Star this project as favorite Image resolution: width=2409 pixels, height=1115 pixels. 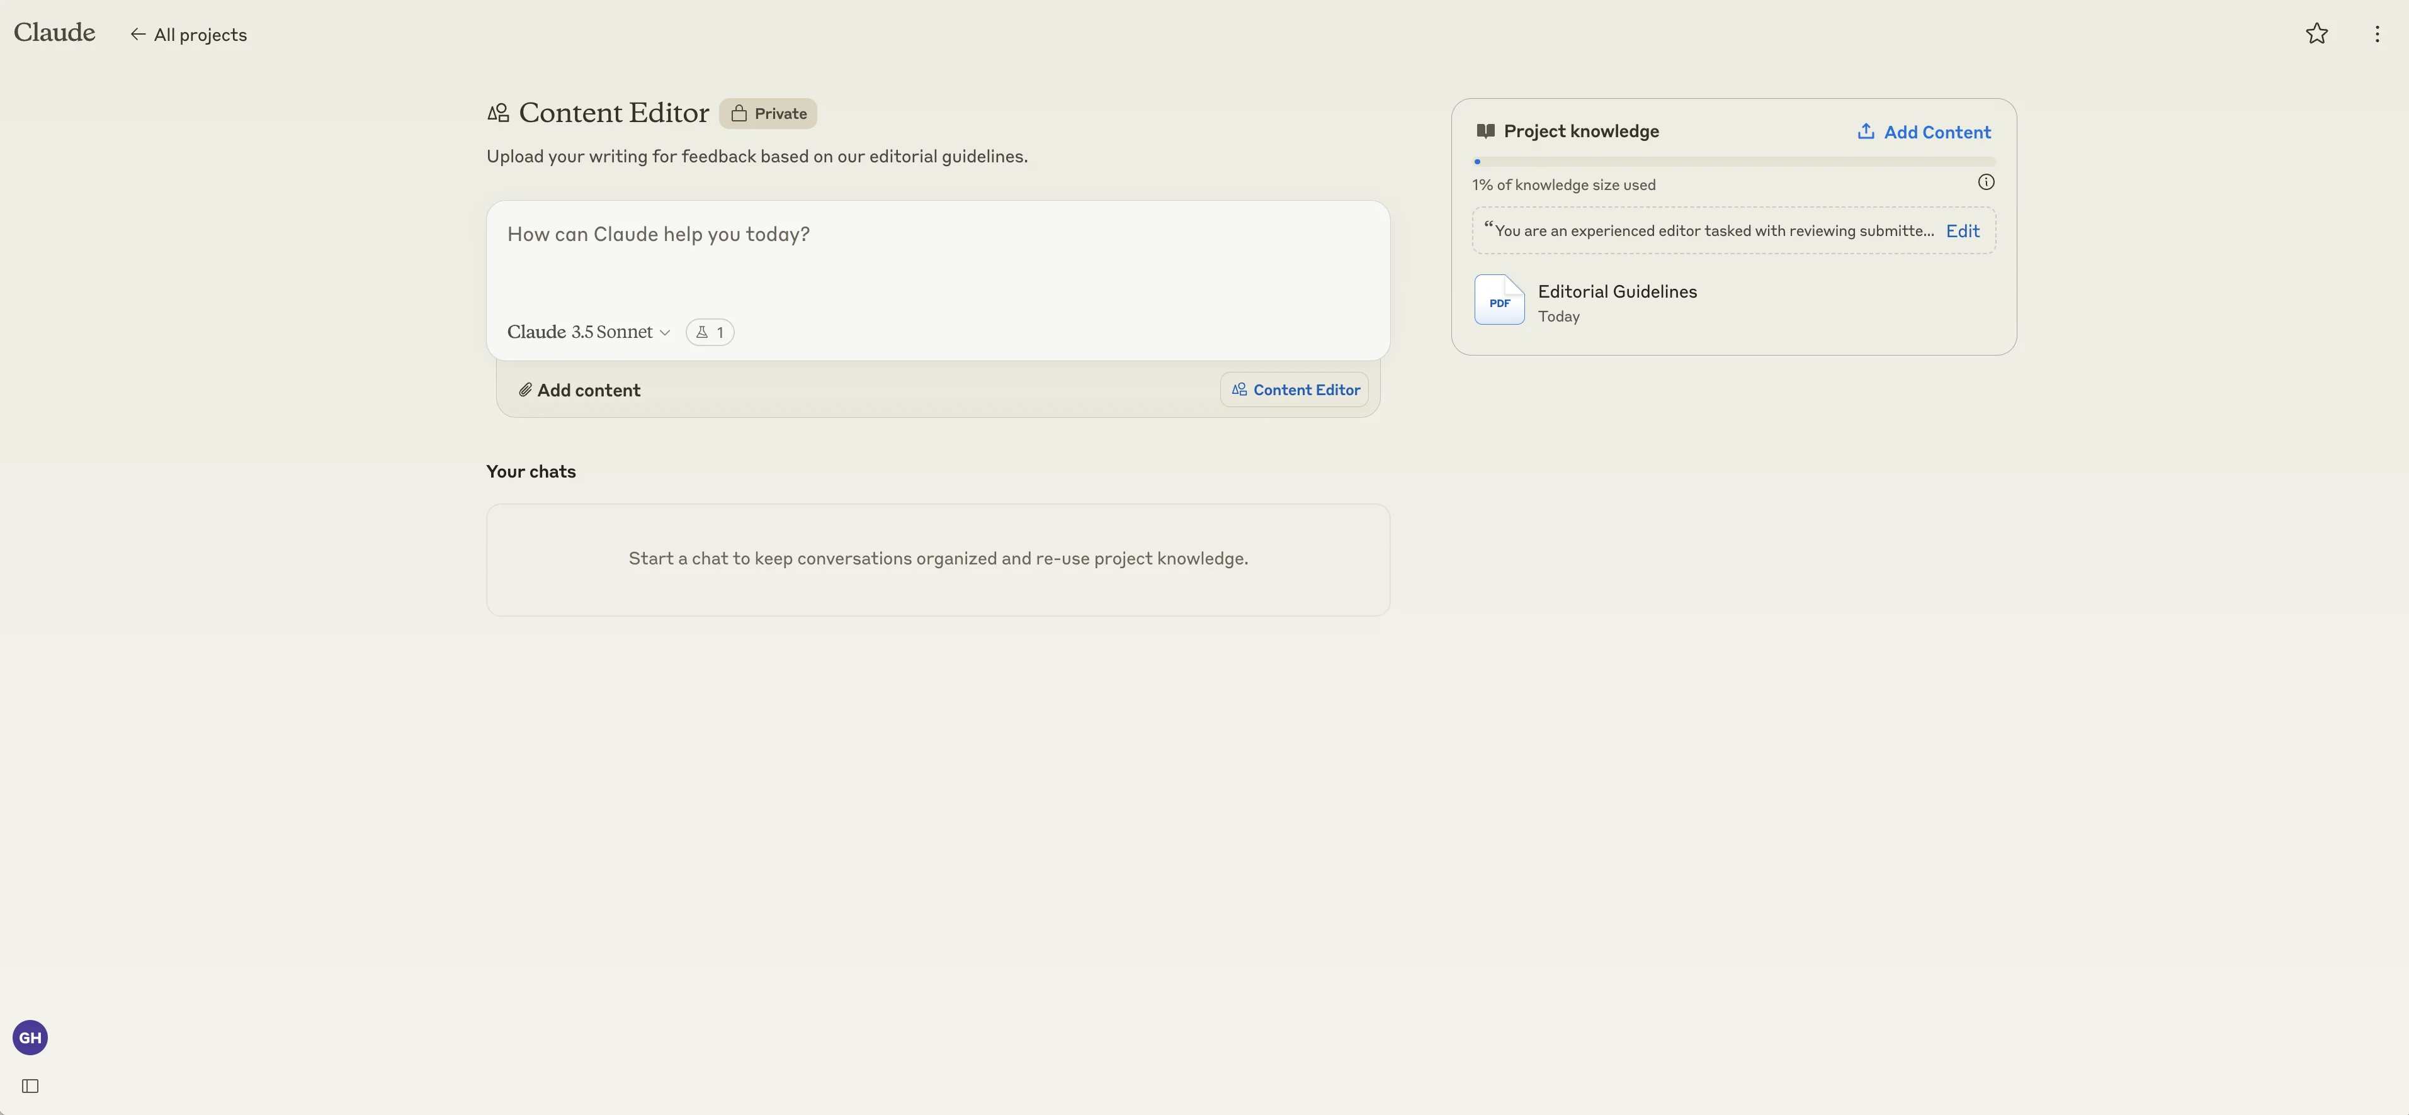coord(2315,33)
